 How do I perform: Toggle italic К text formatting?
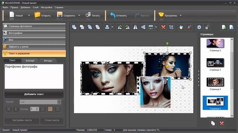(x=16, y=109)
